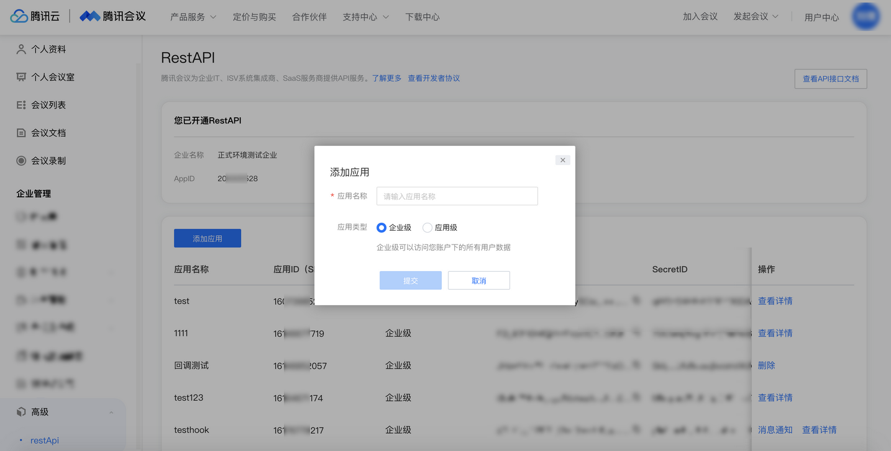This screenshot has width=891, height=451.
Task: Focus the 应用名称 input field
Action: tap(457, 196)
